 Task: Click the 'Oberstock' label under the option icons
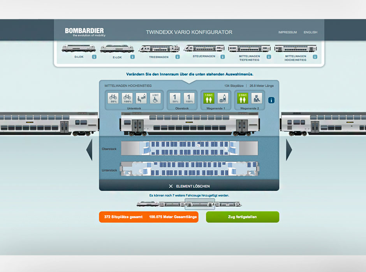pos(182,108)
